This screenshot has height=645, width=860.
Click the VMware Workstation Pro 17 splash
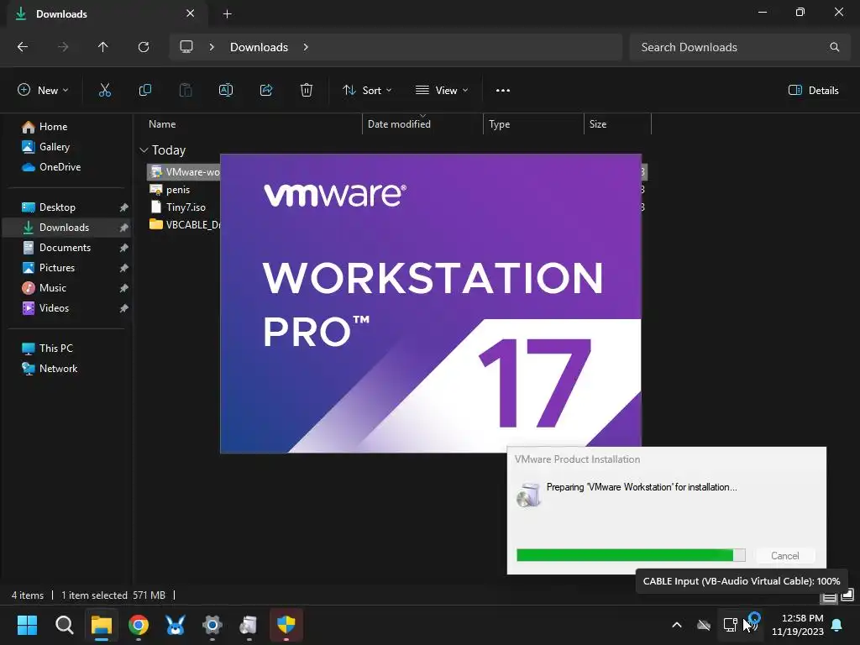431,303
